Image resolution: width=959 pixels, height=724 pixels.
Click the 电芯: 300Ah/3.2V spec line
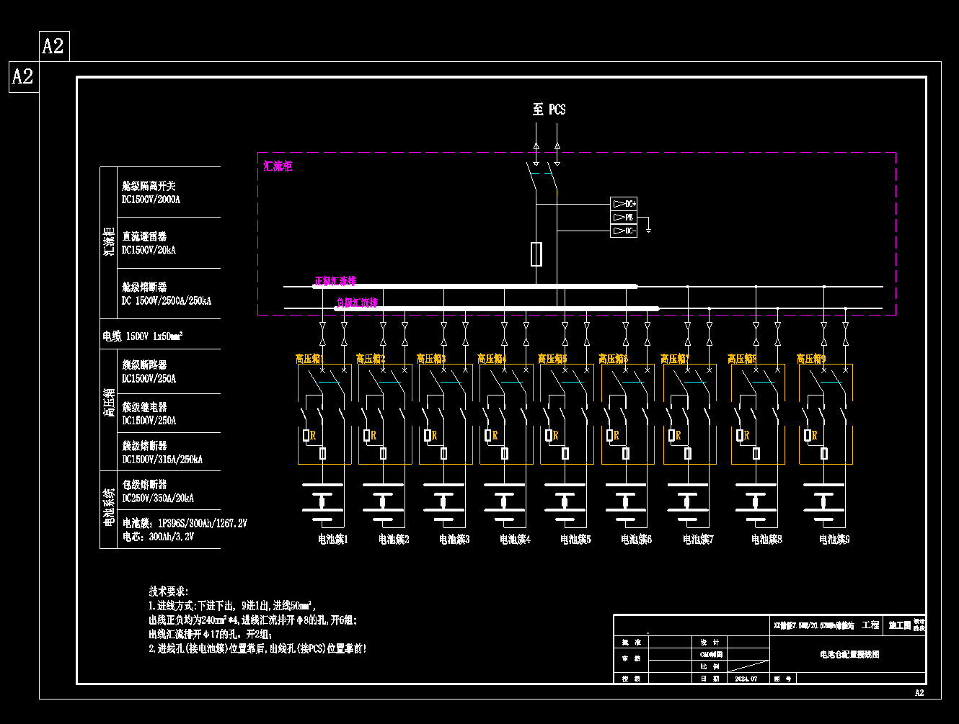click(x=158, y=537)
